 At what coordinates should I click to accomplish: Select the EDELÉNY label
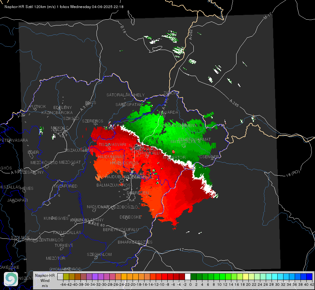(62, 108)
